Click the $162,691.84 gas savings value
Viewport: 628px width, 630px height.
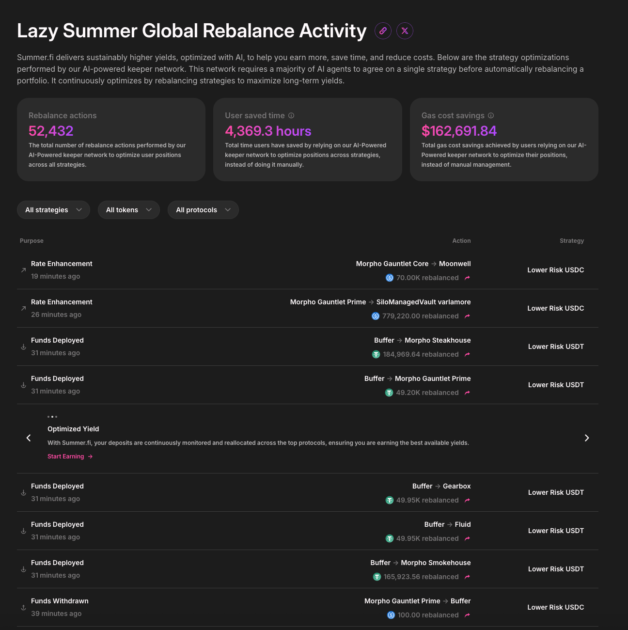[x=459, y=131]
